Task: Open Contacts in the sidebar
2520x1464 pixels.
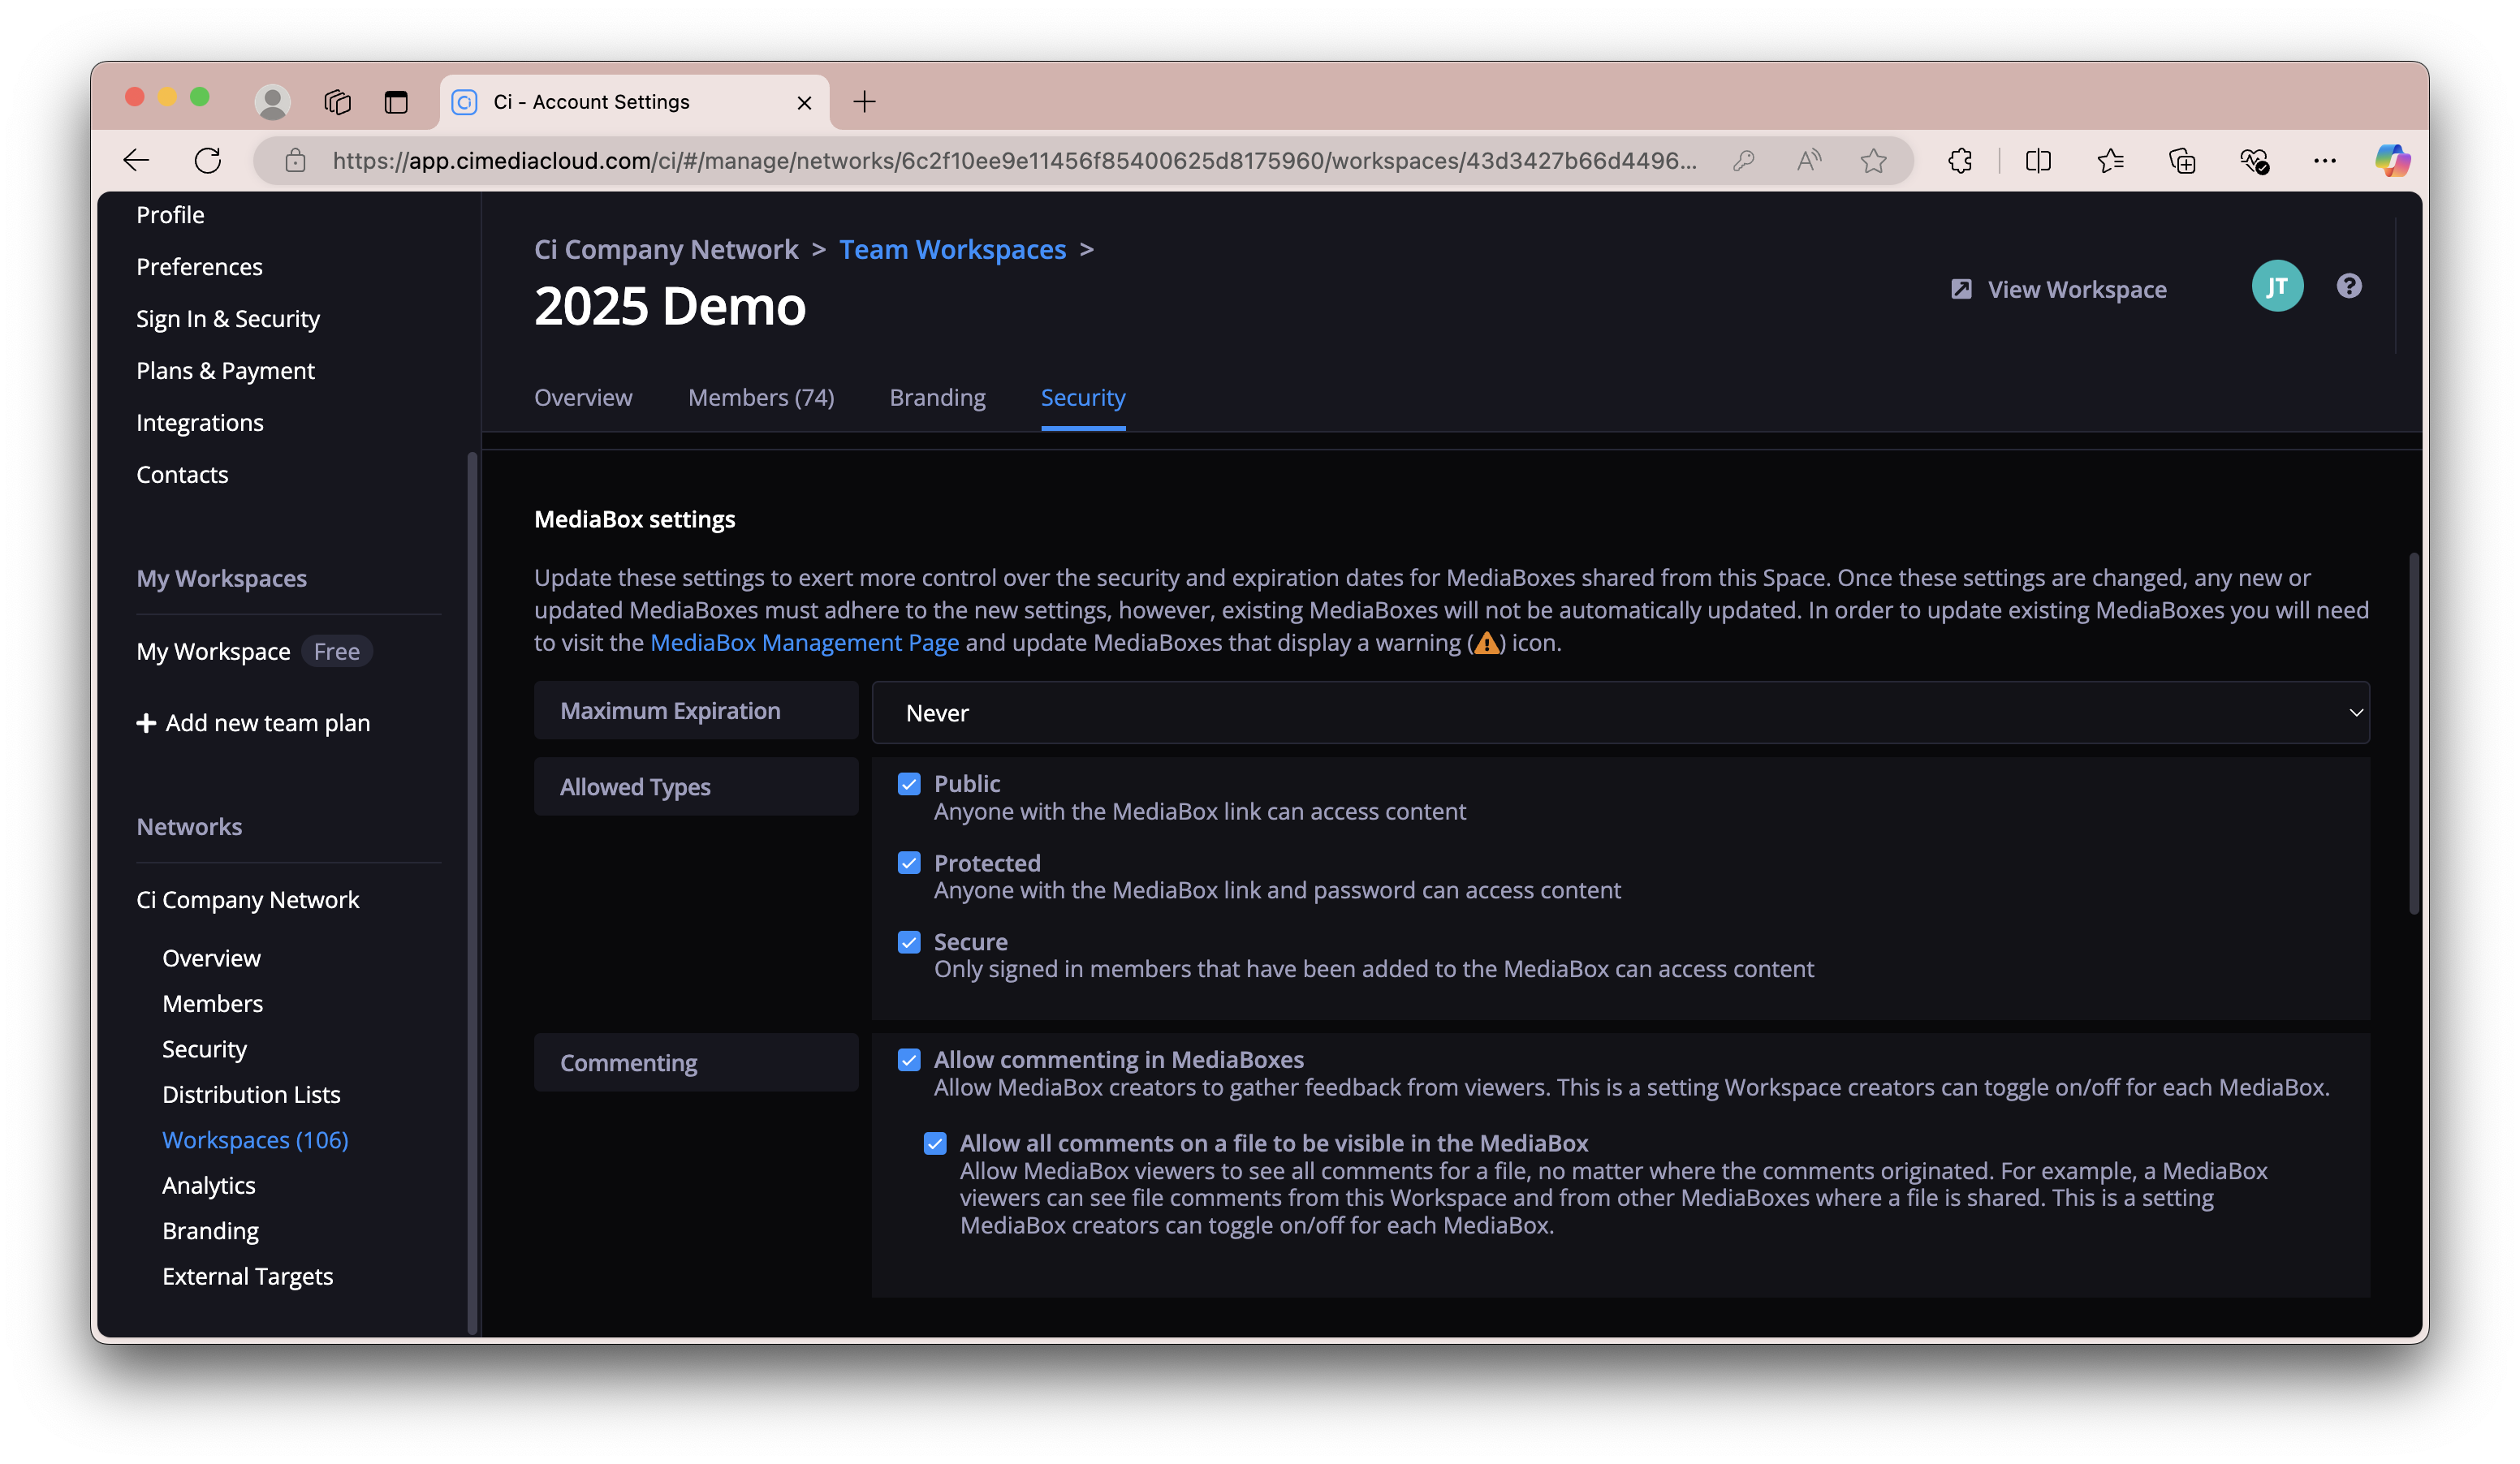Action: pos(182,475)
